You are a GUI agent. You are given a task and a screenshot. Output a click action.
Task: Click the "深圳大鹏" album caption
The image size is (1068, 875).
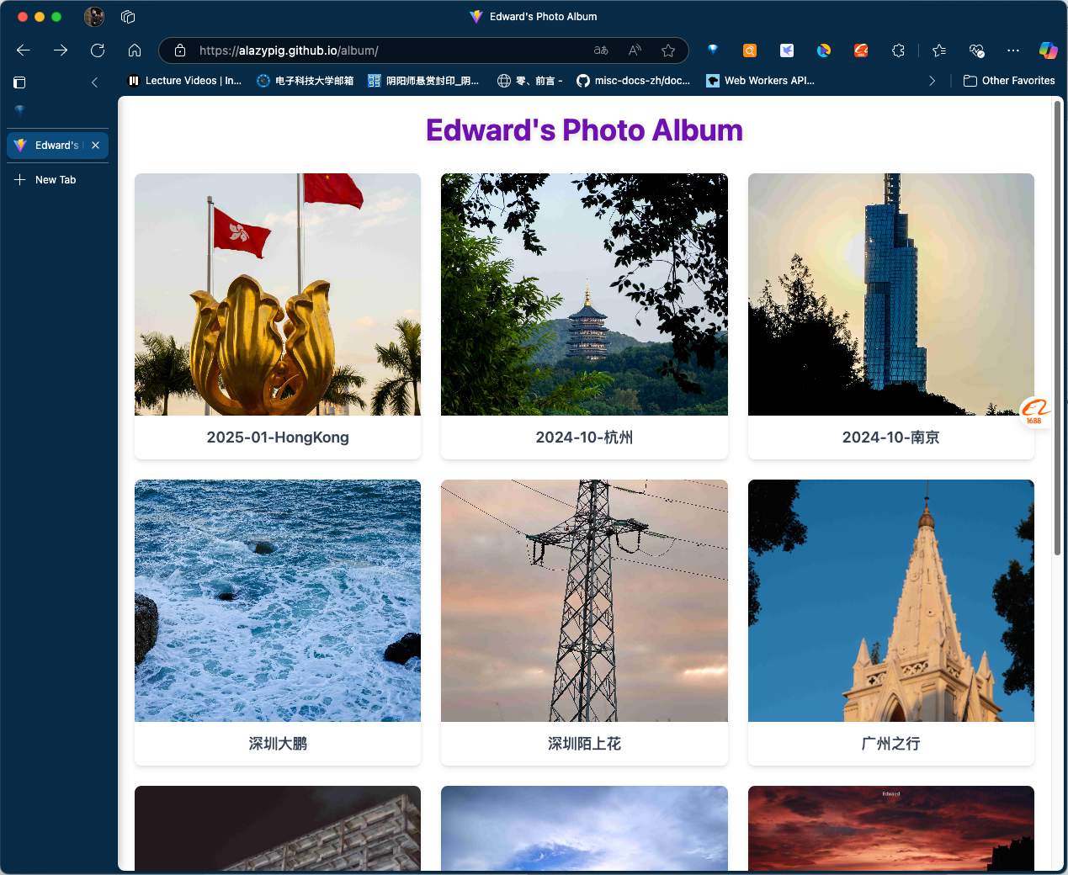[x=278, y=744]
